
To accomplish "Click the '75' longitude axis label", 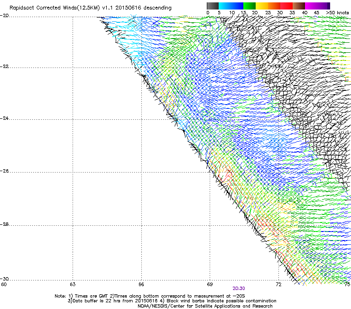I will [348, 285].
